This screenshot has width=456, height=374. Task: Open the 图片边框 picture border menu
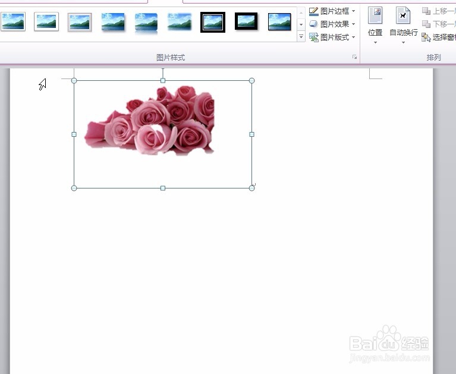tap(332, 11)
